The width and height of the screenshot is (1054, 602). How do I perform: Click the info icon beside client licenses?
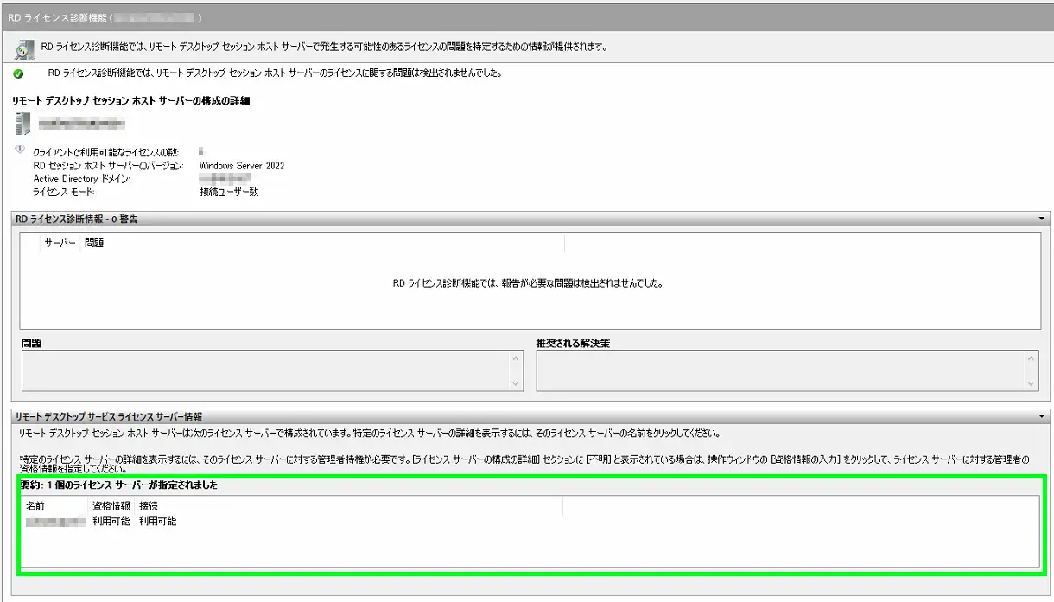point(22,150)
